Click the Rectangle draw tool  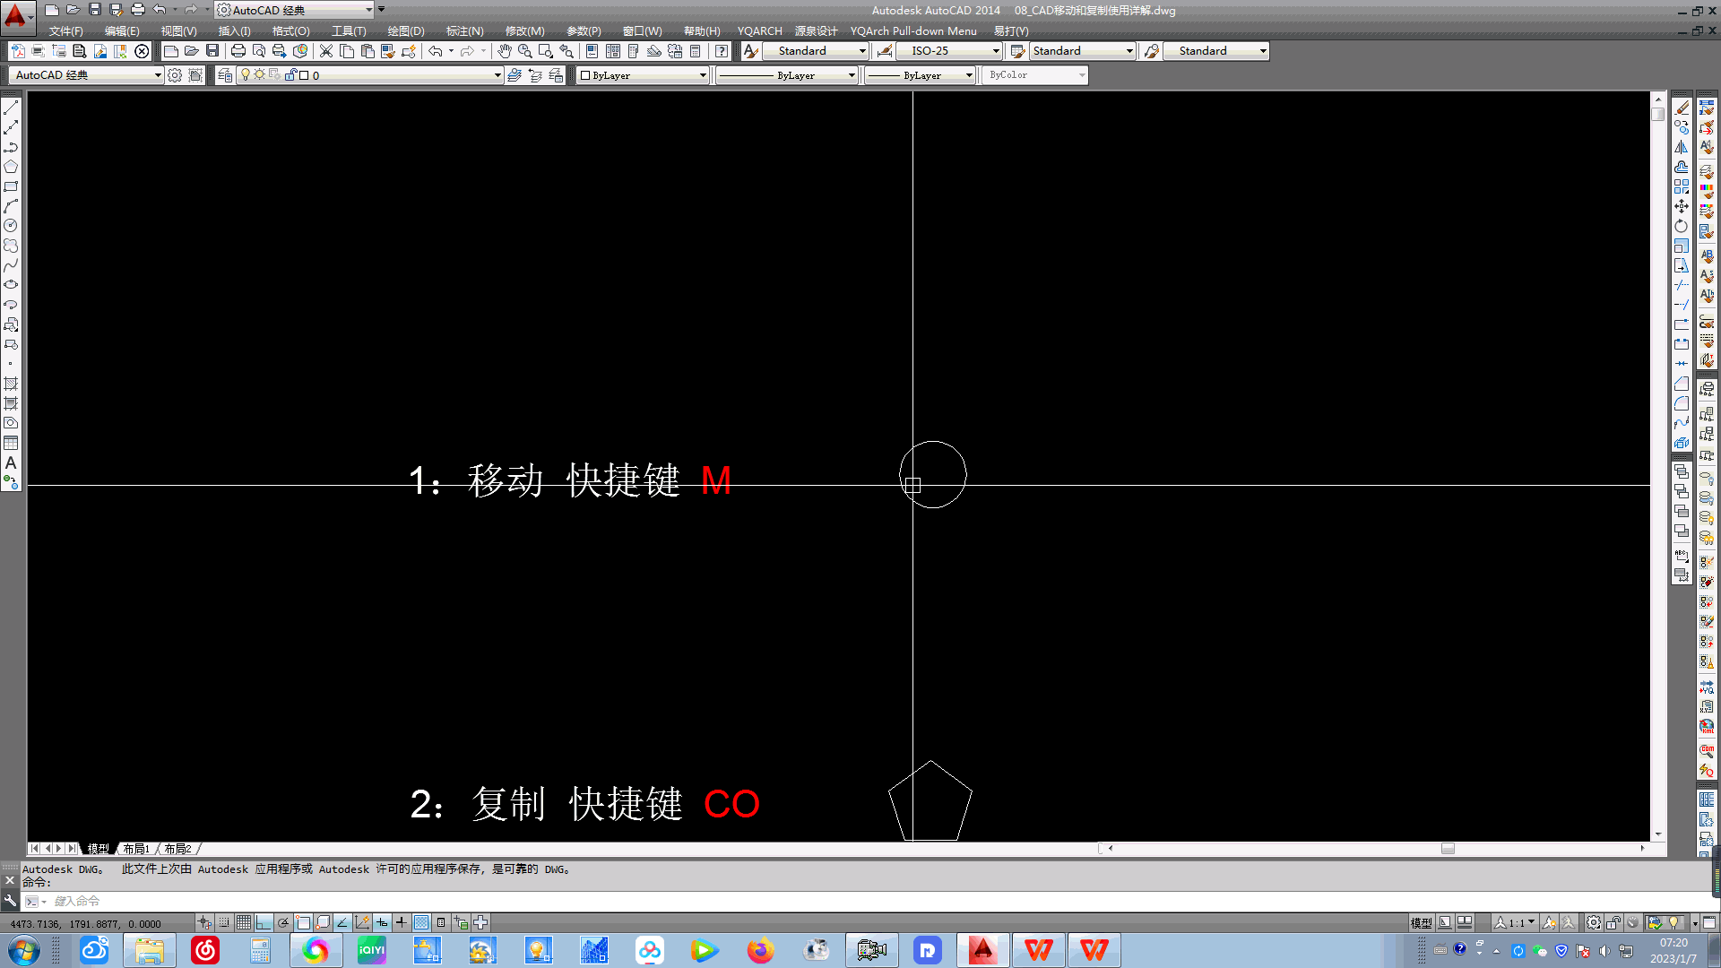(13, 185)
